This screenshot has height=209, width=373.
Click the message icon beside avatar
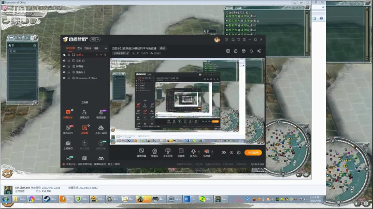[x=226, y=40]
